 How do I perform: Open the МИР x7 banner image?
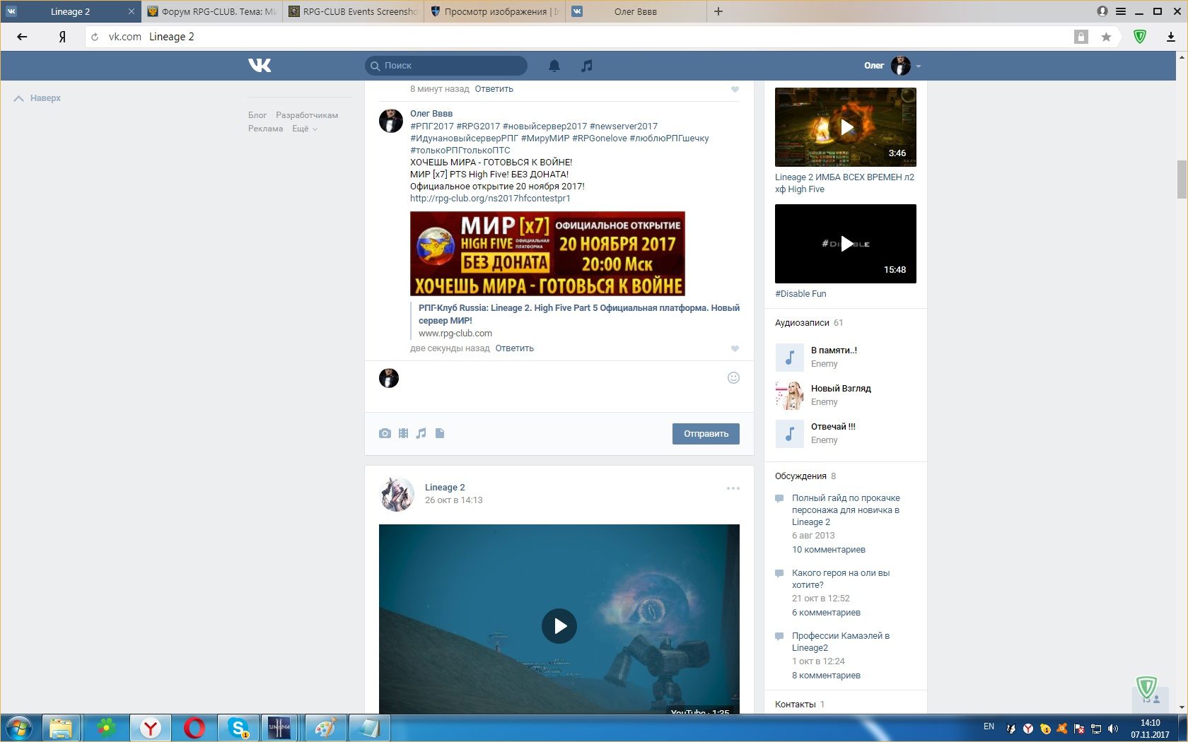pos(547,254)
